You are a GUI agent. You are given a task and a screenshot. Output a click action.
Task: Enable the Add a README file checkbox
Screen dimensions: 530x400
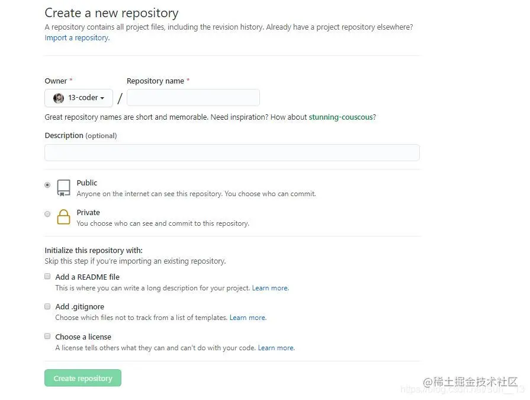[x=47, y=276]
